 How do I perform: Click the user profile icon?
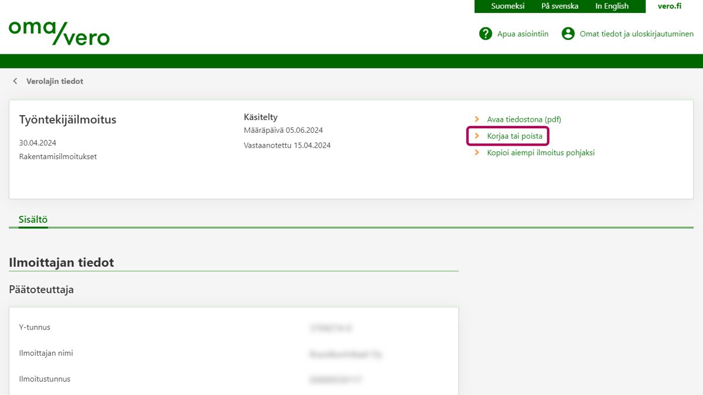click(x=568, y=34)
